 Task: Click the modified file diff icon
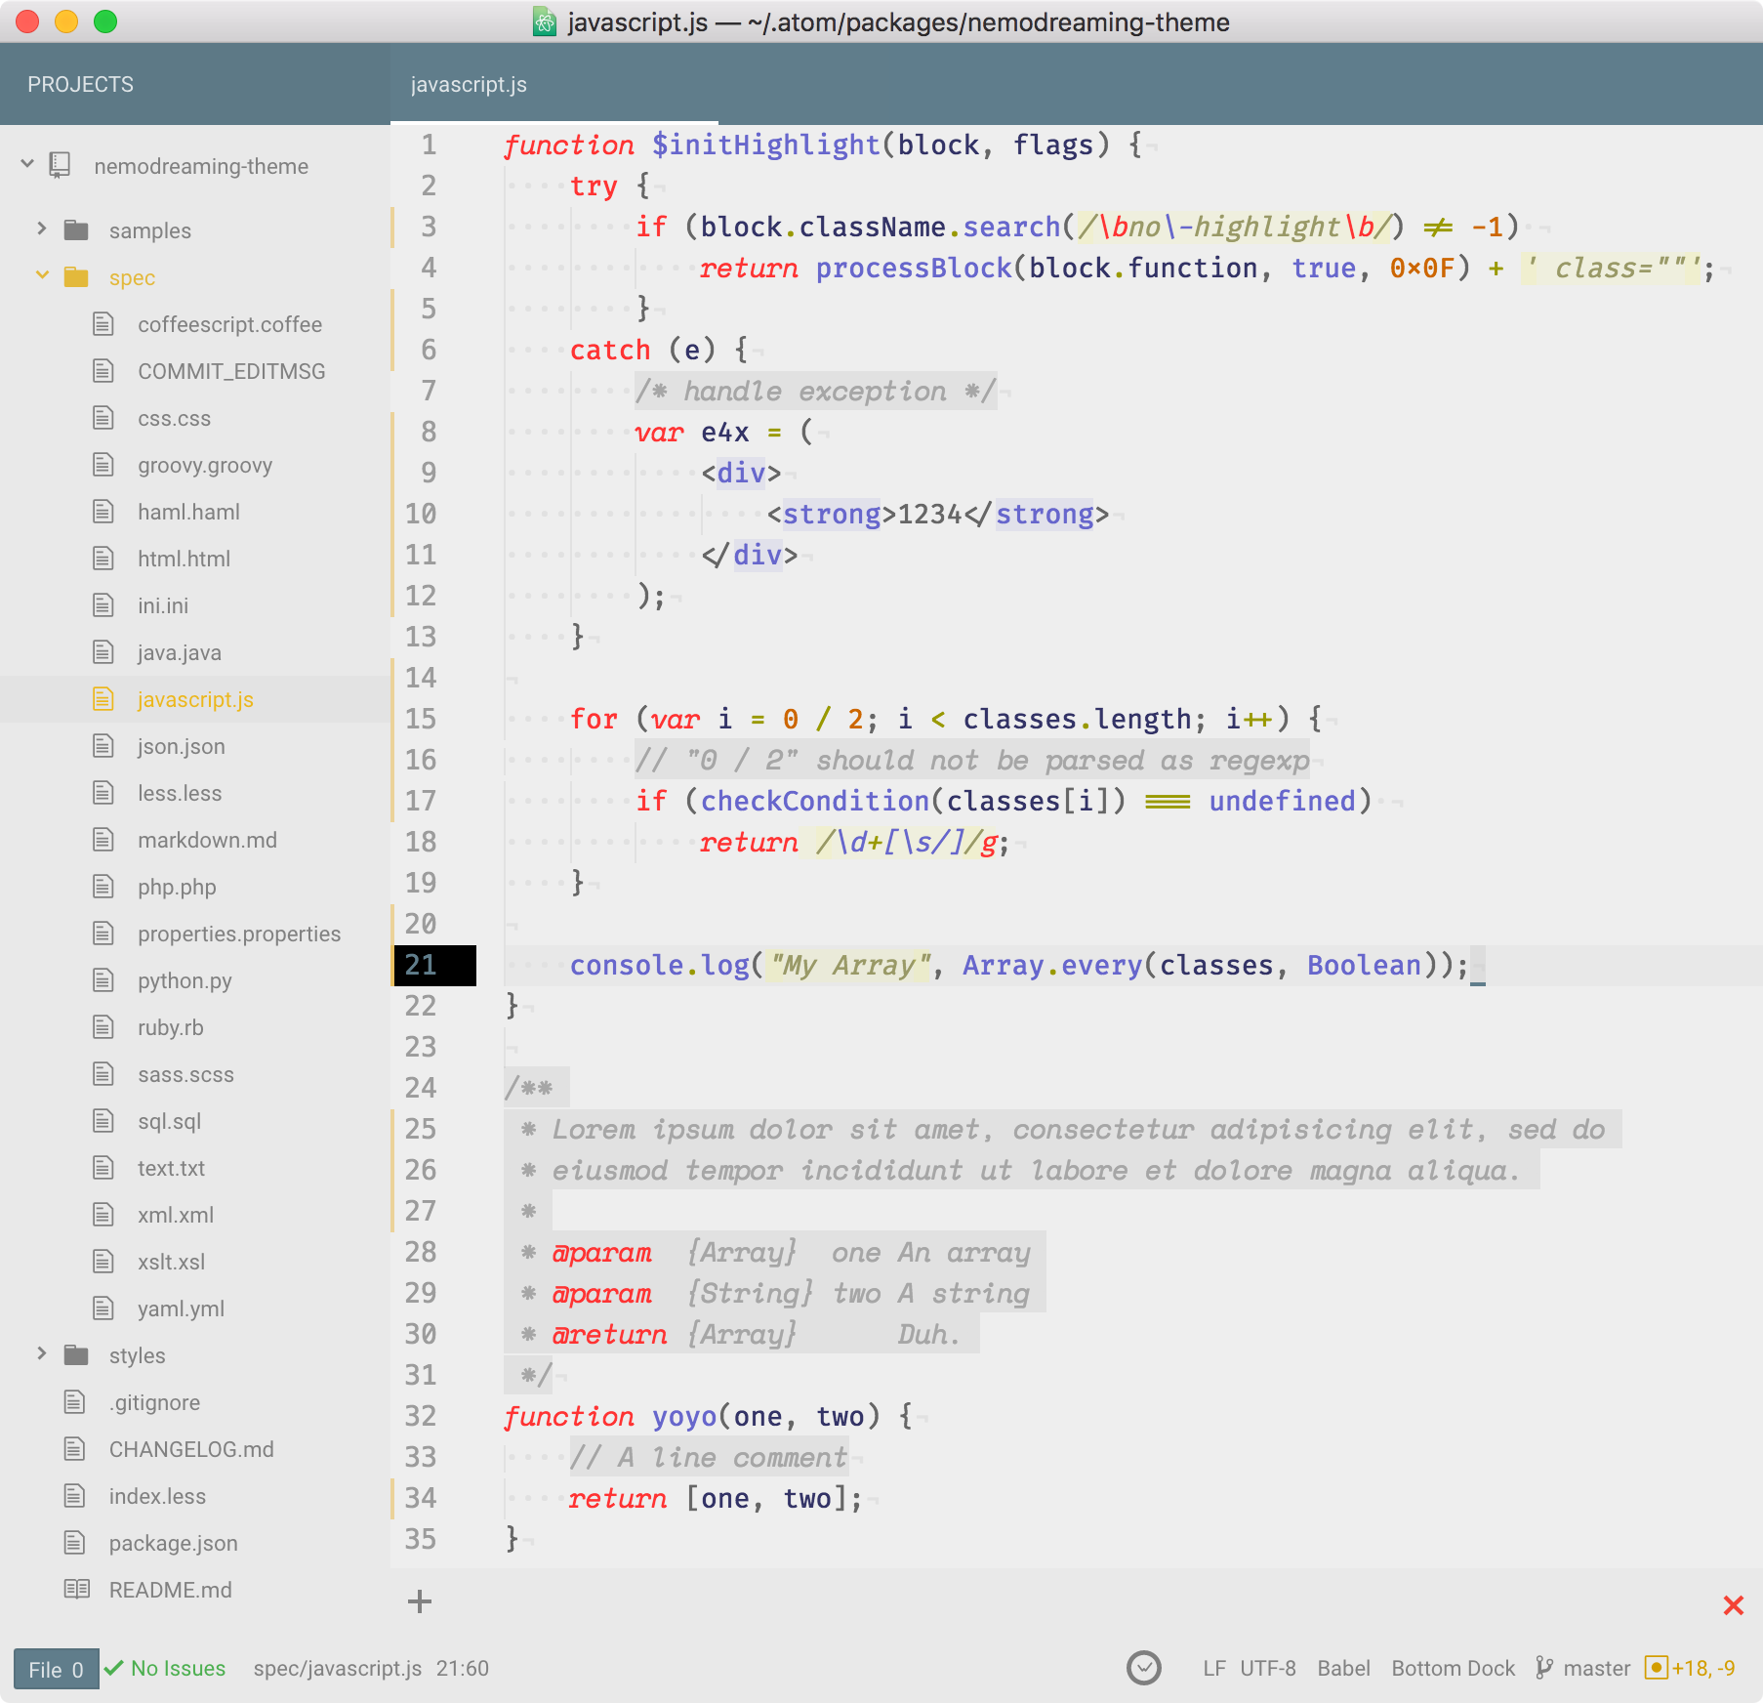pyautogui.click(x=1656, y=1667)
